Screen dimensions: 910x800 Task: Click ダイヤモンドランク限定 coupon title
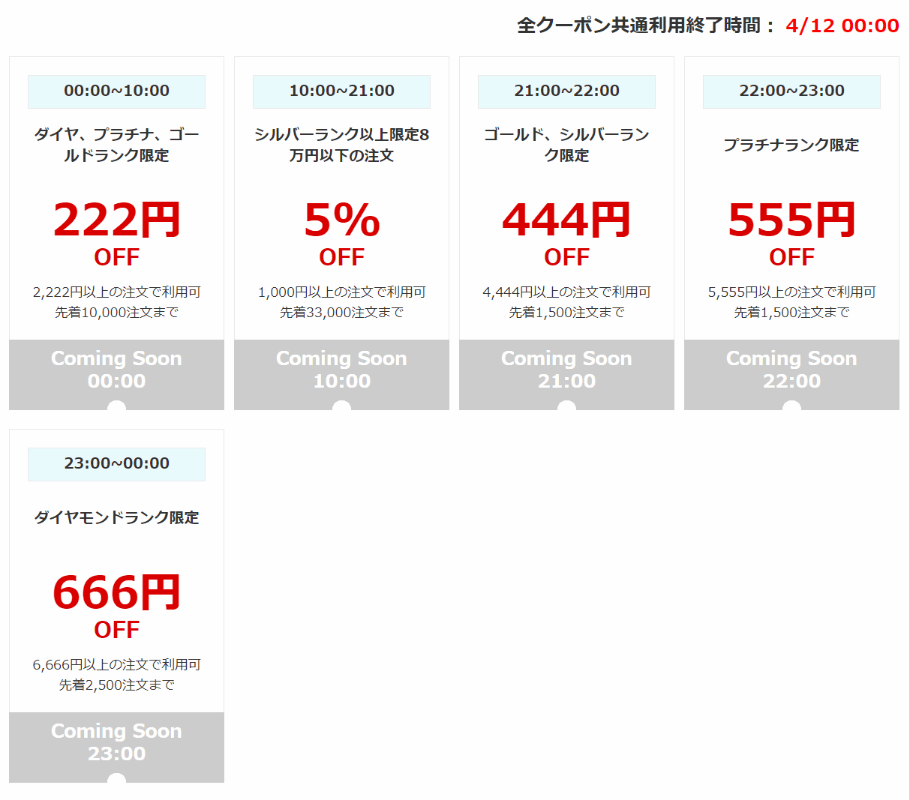(116, 517)
